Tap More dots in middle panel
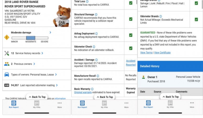Viewport: 203px width, 118px height. 126,103
